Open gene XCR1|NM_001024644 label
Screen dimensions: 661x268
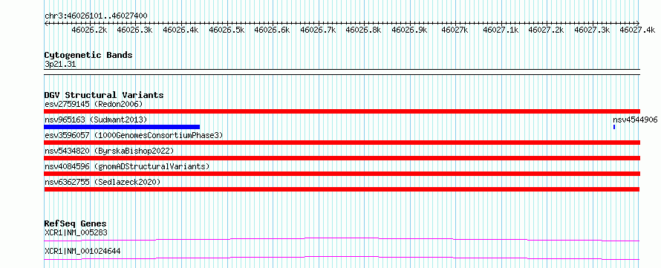pyautogui.click(x=82, y=251)
